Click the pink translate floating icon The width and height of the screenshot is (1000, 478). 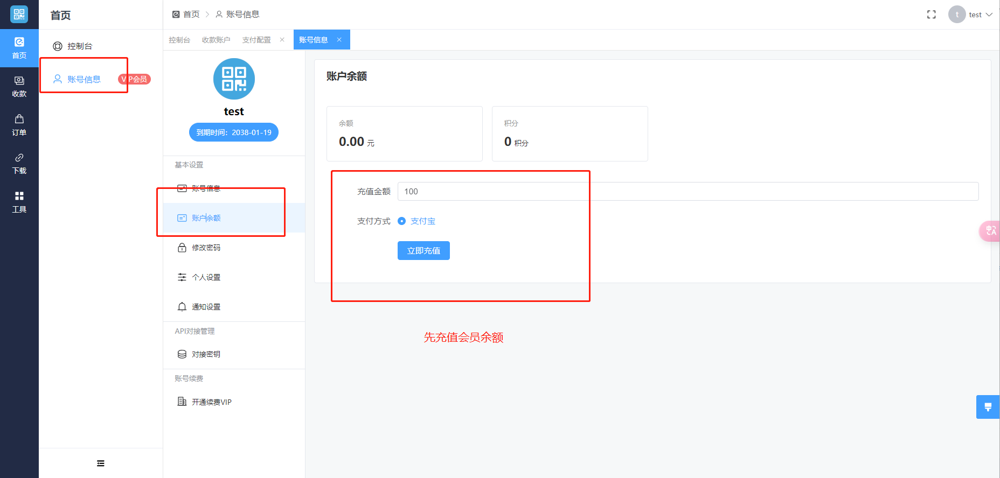coord(990,231)
